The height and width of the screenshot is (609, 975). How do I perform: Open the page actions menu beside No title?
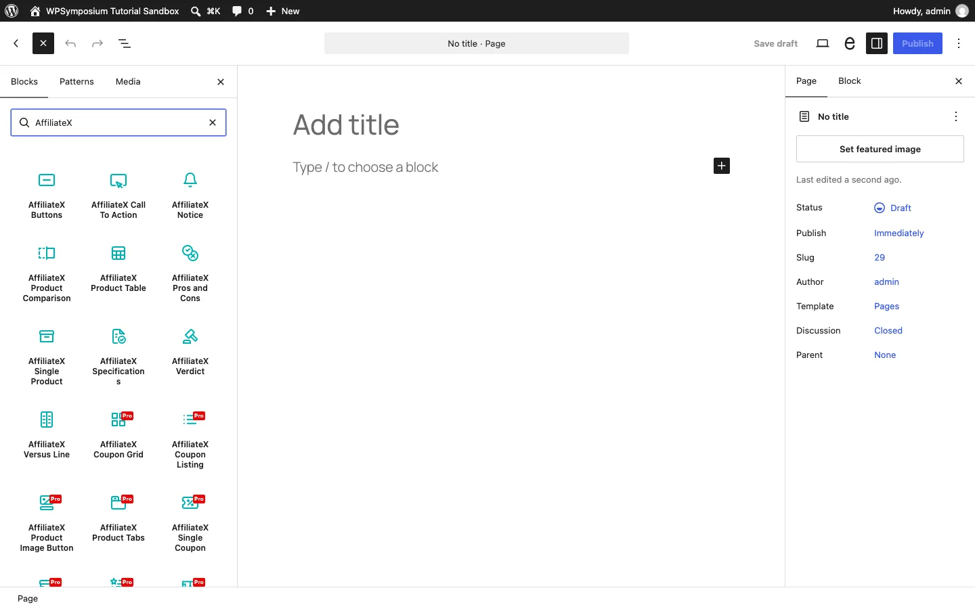tap(956, 116)
